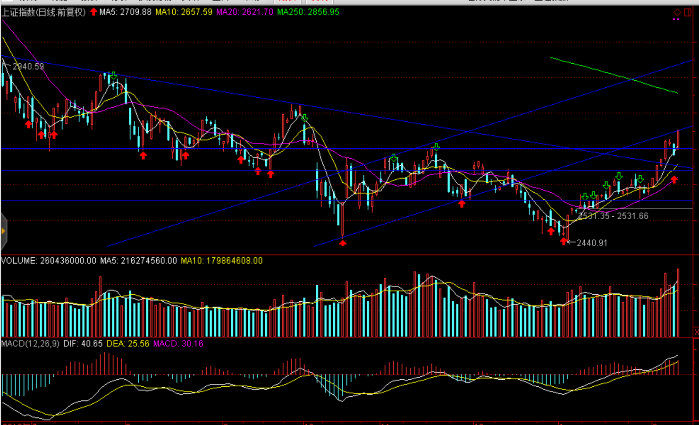This screenshot has height=425, width=699.
Task: Click the red buy arrow below the 2440.91 low
Action: point(564,241)
